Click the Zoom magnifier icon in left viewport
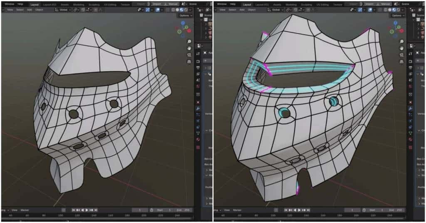 point(189,41)
